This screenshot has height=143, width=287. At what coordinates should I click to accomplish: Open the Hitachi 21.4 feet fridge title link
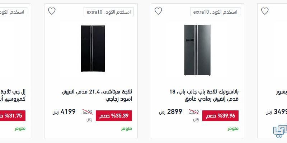point(97,95)
